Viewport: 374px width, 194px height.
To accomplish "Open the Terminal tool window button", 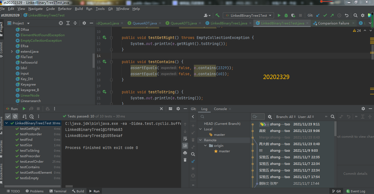I will [58, 191].
